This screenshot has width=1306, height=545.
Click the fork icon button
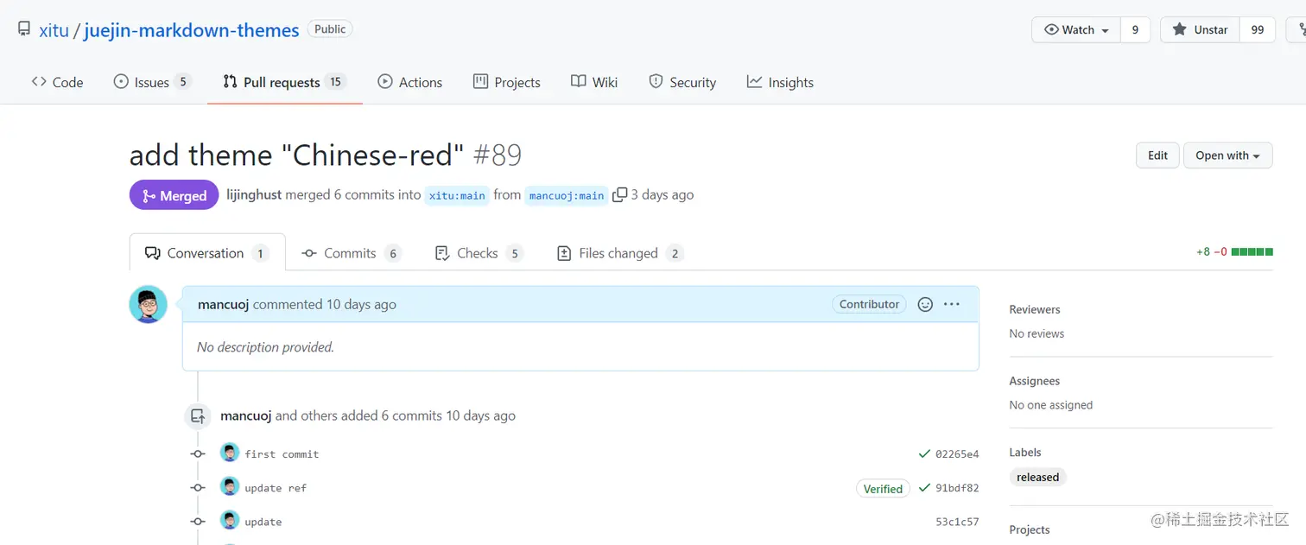[1298, 29]
